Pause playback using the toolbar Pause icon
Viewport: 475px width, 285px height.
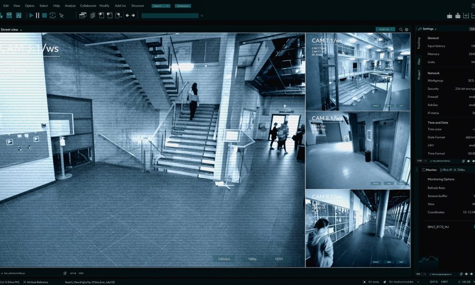38,15
